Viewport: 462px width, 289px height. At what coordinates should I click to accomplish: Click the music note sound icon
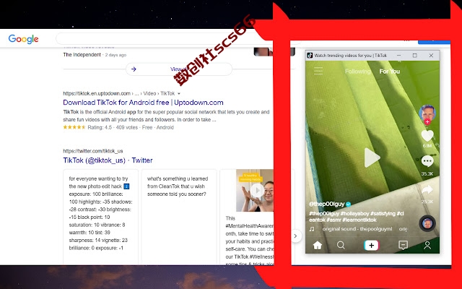(x=312, y=229)
